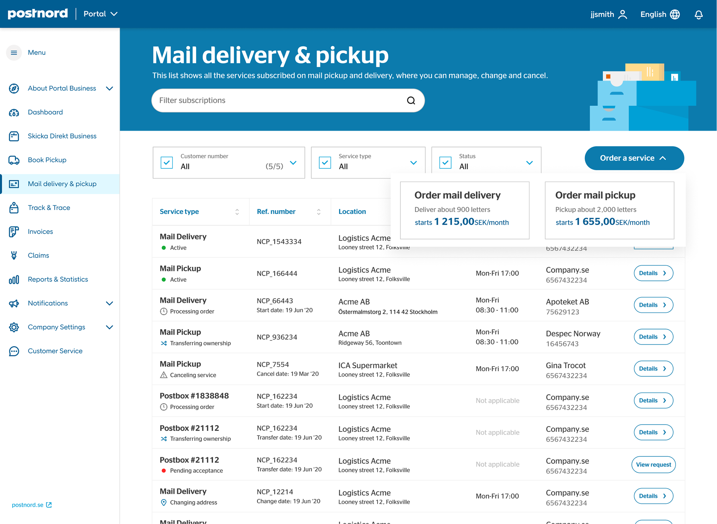
Task: Click the jjsmith user profile icon
Action: pyautogui.click(x=623, y=14)
